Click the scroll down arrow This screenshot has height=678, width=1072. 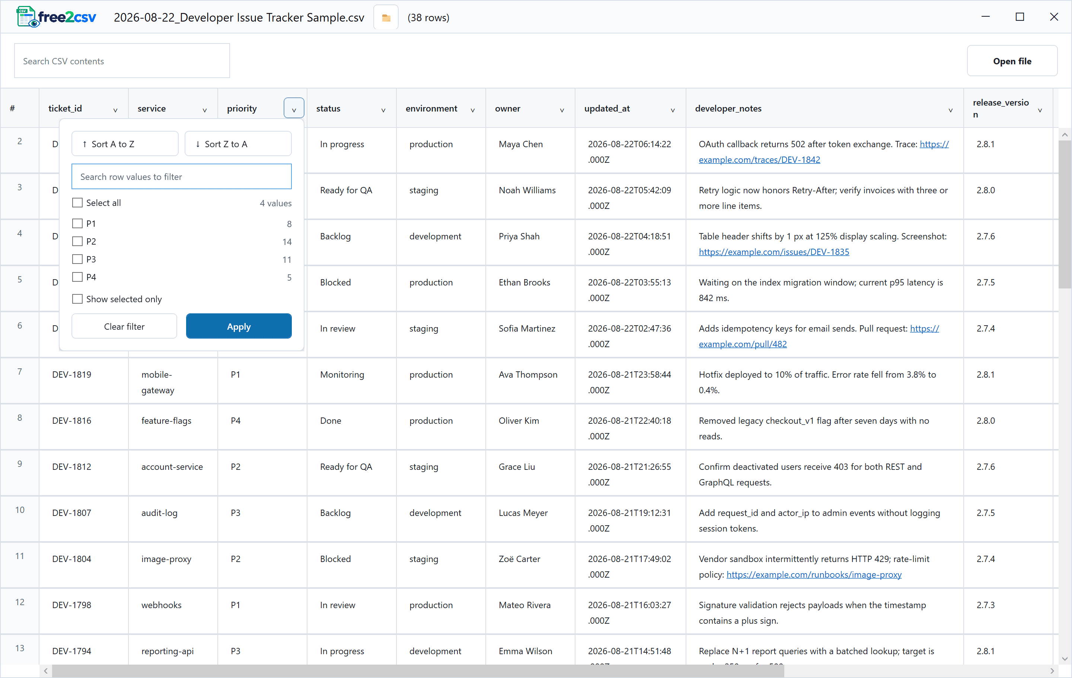[x=1065, y=659]
